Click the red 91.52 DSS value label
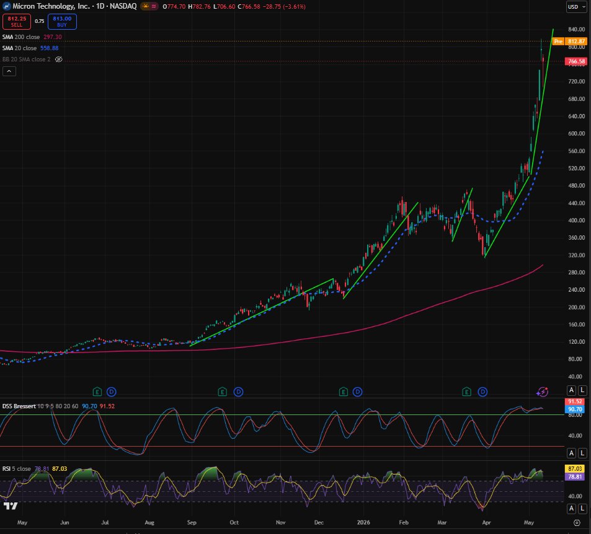The image size is (591, 534). (x=575, y=401)
